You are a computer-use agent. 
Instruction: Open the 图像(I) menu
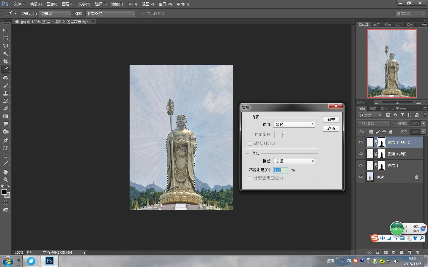[x=52, y=4]
